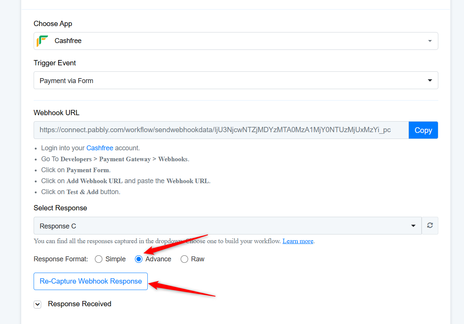Copy the webhook URL
Screen dimensions: 464x324
click(423, 130)
